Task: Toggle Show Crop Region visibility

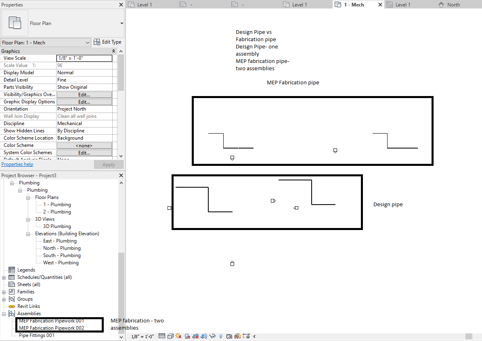Action: (204, 336)
